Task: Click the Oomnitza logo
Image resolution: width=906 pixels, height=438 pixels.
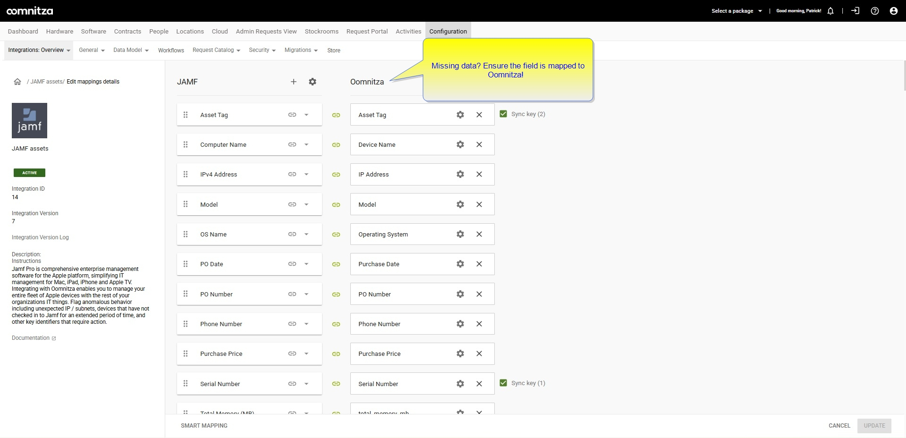Action: [x=30, y=11]
